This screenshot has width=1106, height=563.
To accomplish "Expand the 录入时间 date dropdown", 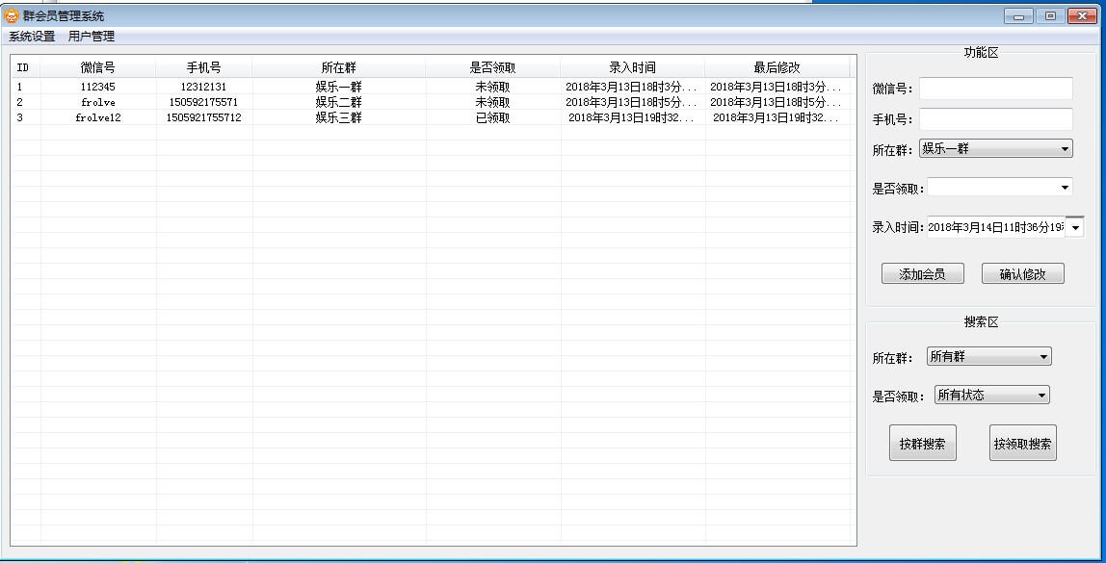I will click(1076, 226).
